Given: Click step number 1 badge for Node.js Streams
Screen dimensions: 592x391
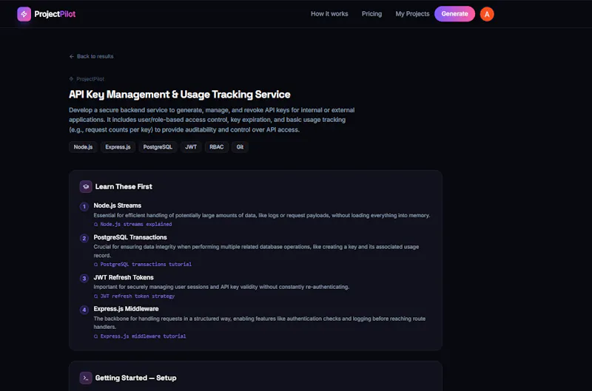Looking at the screenshot, I should click(x=84, y=207).
